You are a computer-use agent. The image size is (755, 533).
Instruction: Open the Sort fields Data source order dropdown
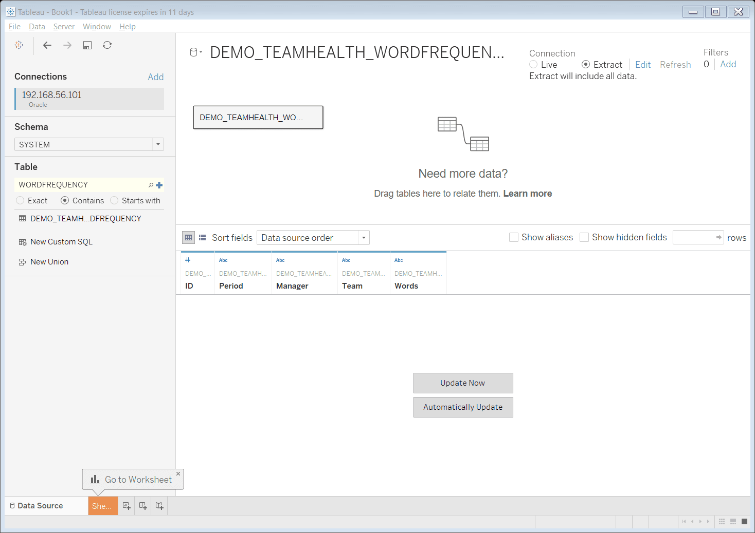pos(313,237)
